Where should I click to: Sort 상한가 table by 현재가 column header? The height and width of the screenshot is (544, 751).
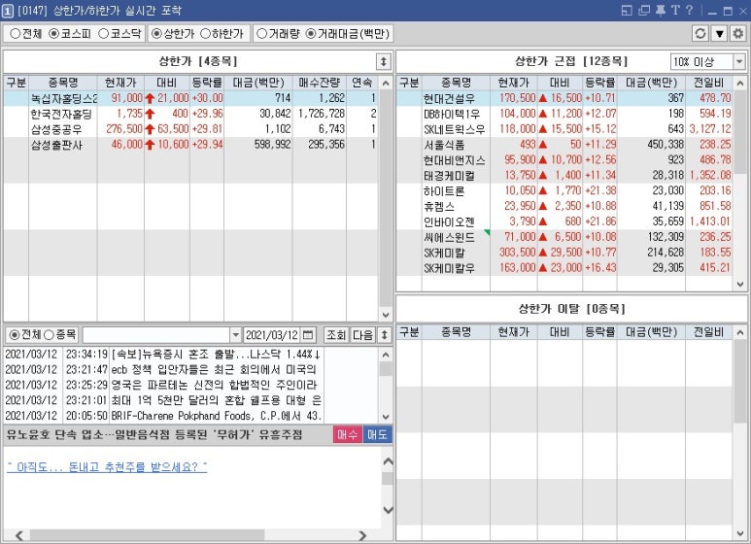coord(120,83)
